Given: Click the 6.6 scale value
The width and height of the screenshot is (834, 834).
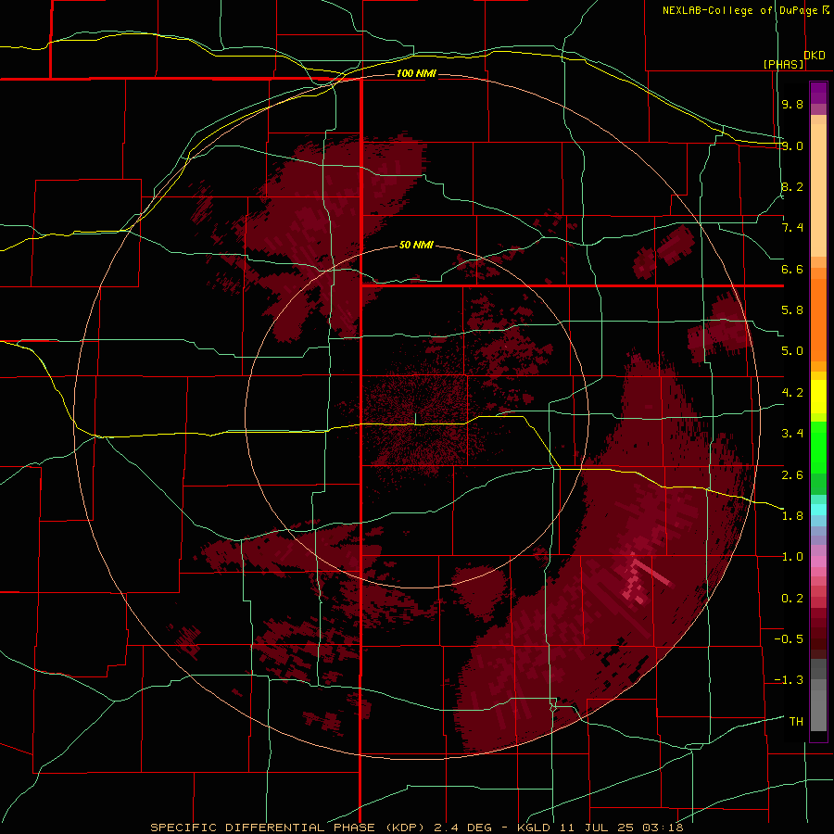Looking at the screenshot, I should pyautogui.click(x=792, y=269).
